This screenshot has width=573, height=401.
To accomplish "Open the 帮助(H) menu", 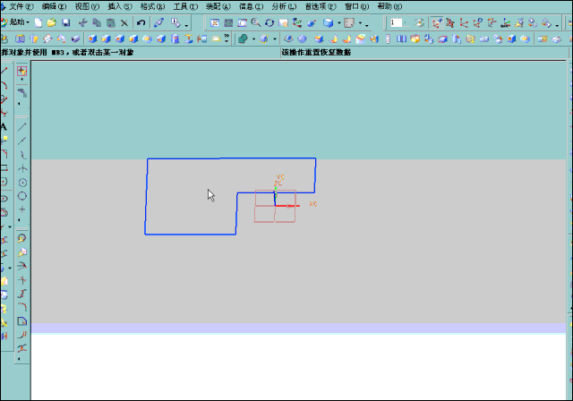I will (390, 6).
